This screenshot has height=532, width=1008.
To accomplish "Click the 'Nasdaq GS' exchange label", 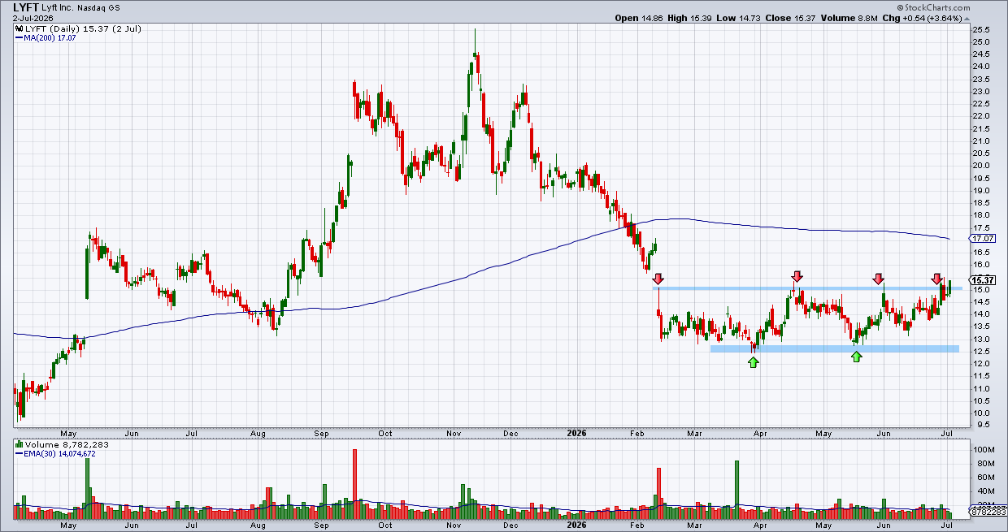I will click(97, 7).
